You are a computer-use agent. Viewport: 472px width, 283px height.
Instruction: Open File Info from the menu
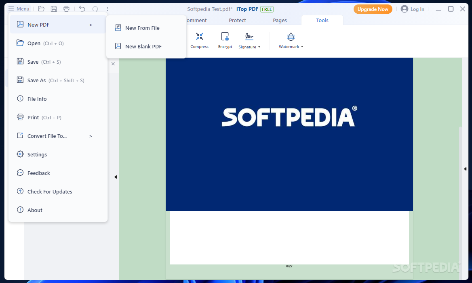[58, 99]
